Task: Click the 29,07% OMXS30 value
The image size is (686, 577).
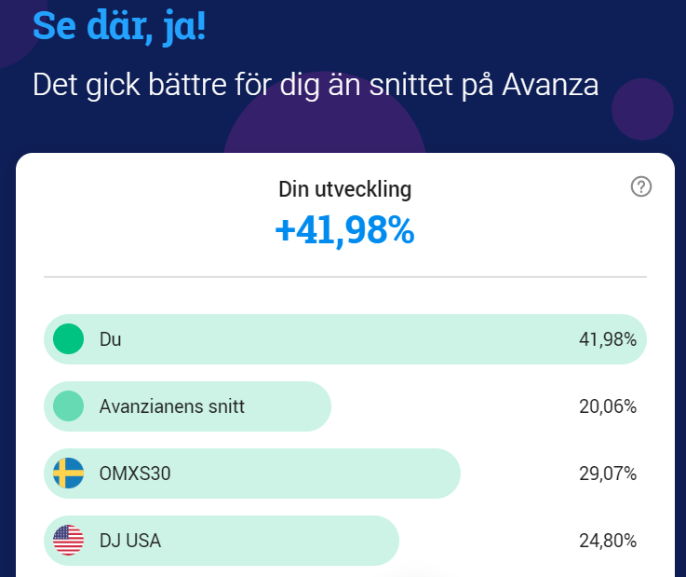Action: coord(607,474)
